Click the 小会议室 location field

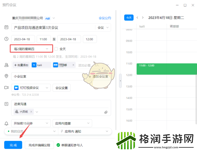[x=48, y=76]
